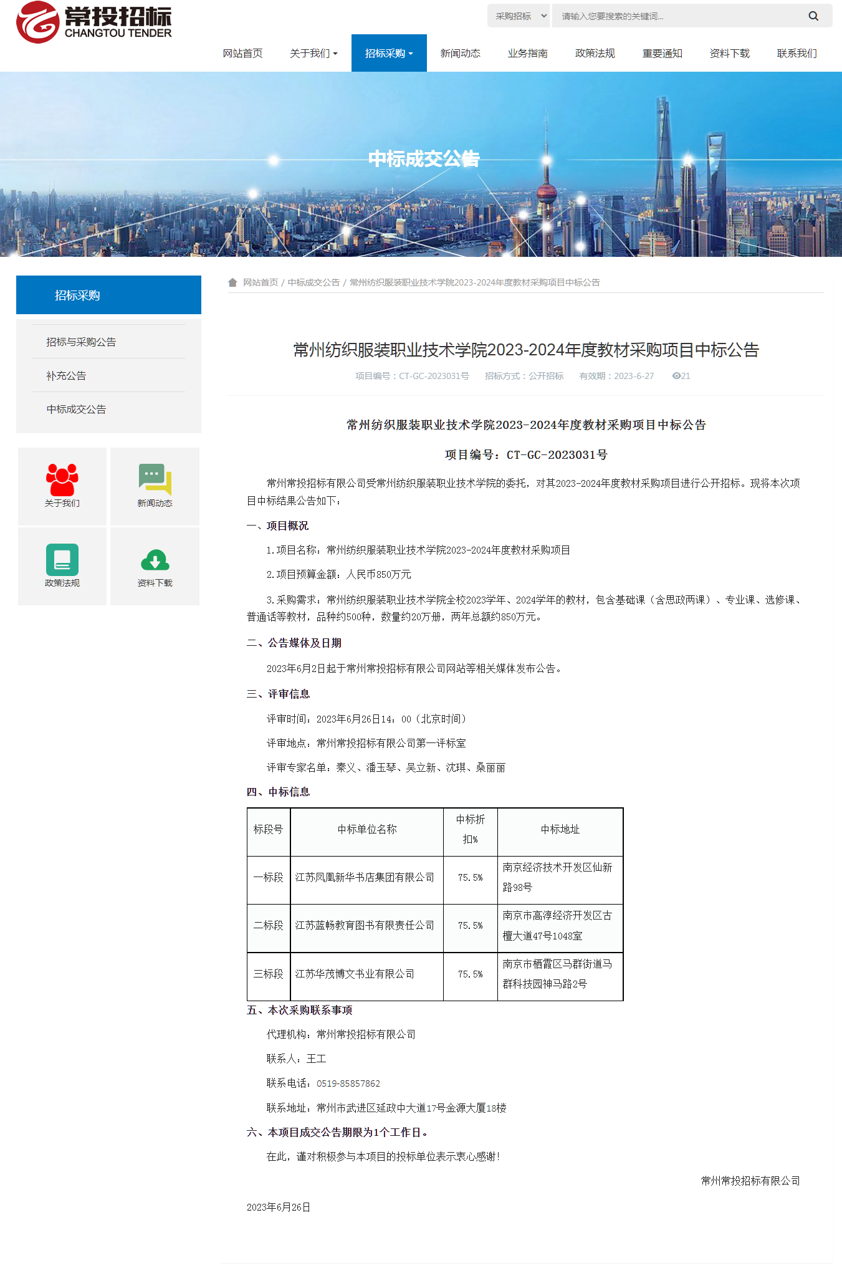This screenshot has width=842, height=1273.
Task: Select 中标成交公告 in the sidebar
Action: pos(76,409)
